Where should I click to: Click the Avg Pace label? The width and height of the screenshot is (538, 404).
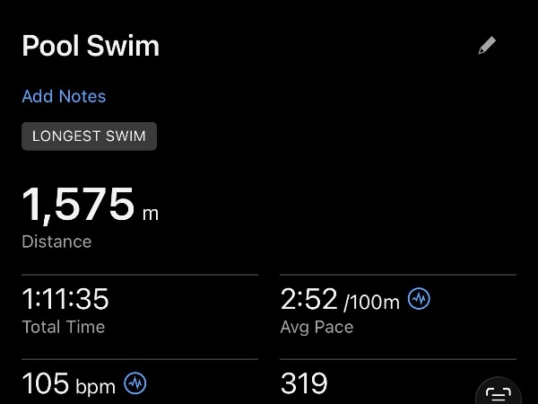click(x=317, y=327)
